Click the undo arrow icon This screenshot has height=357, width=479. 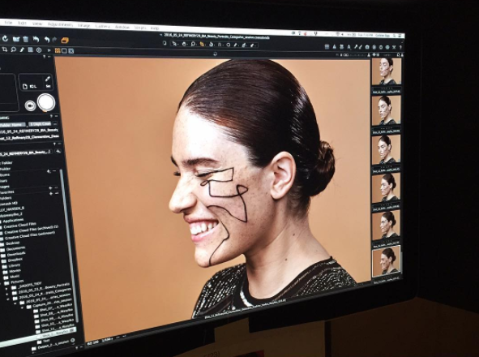click(47, 40)
